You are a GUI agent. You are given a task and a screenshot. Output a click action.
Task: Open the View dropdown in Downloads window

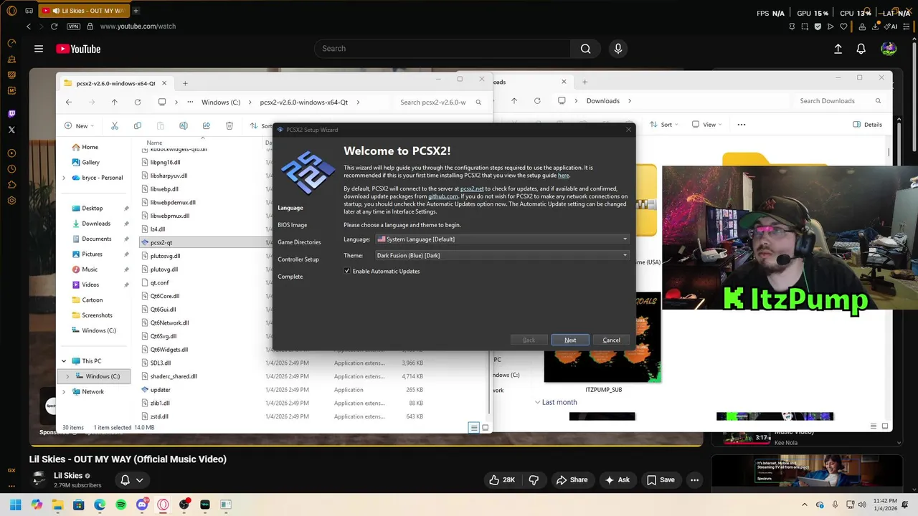tap(706, 124)
